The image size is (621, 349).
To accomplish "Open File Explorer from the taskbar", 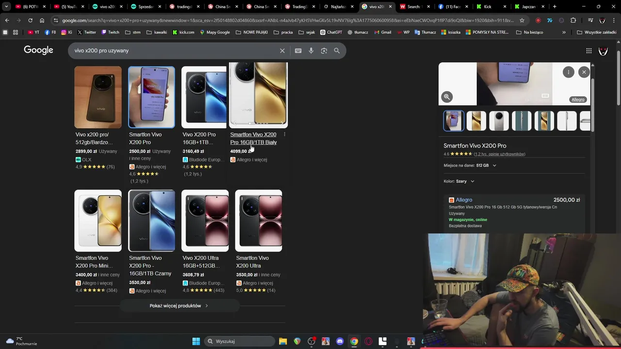I will pyautogui.click(x=283, y=341).
